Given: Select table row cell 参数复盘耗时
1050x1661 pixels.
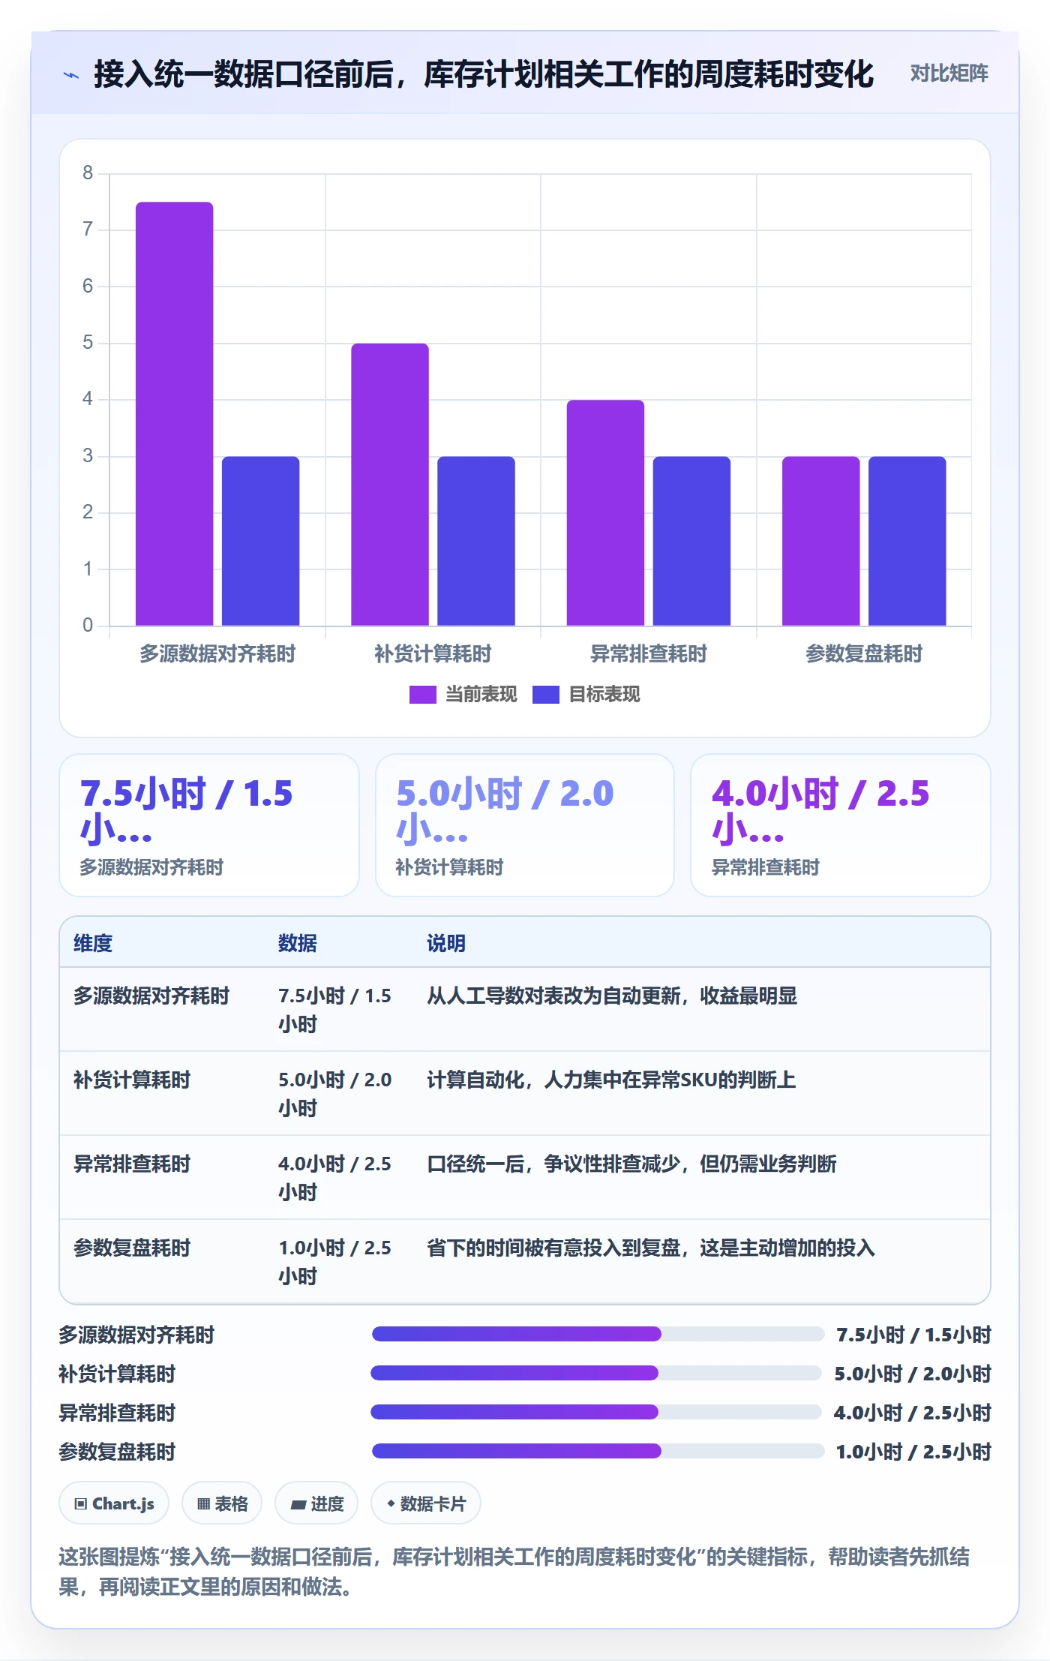Looking at the screenshot, I should point(132,1248).
